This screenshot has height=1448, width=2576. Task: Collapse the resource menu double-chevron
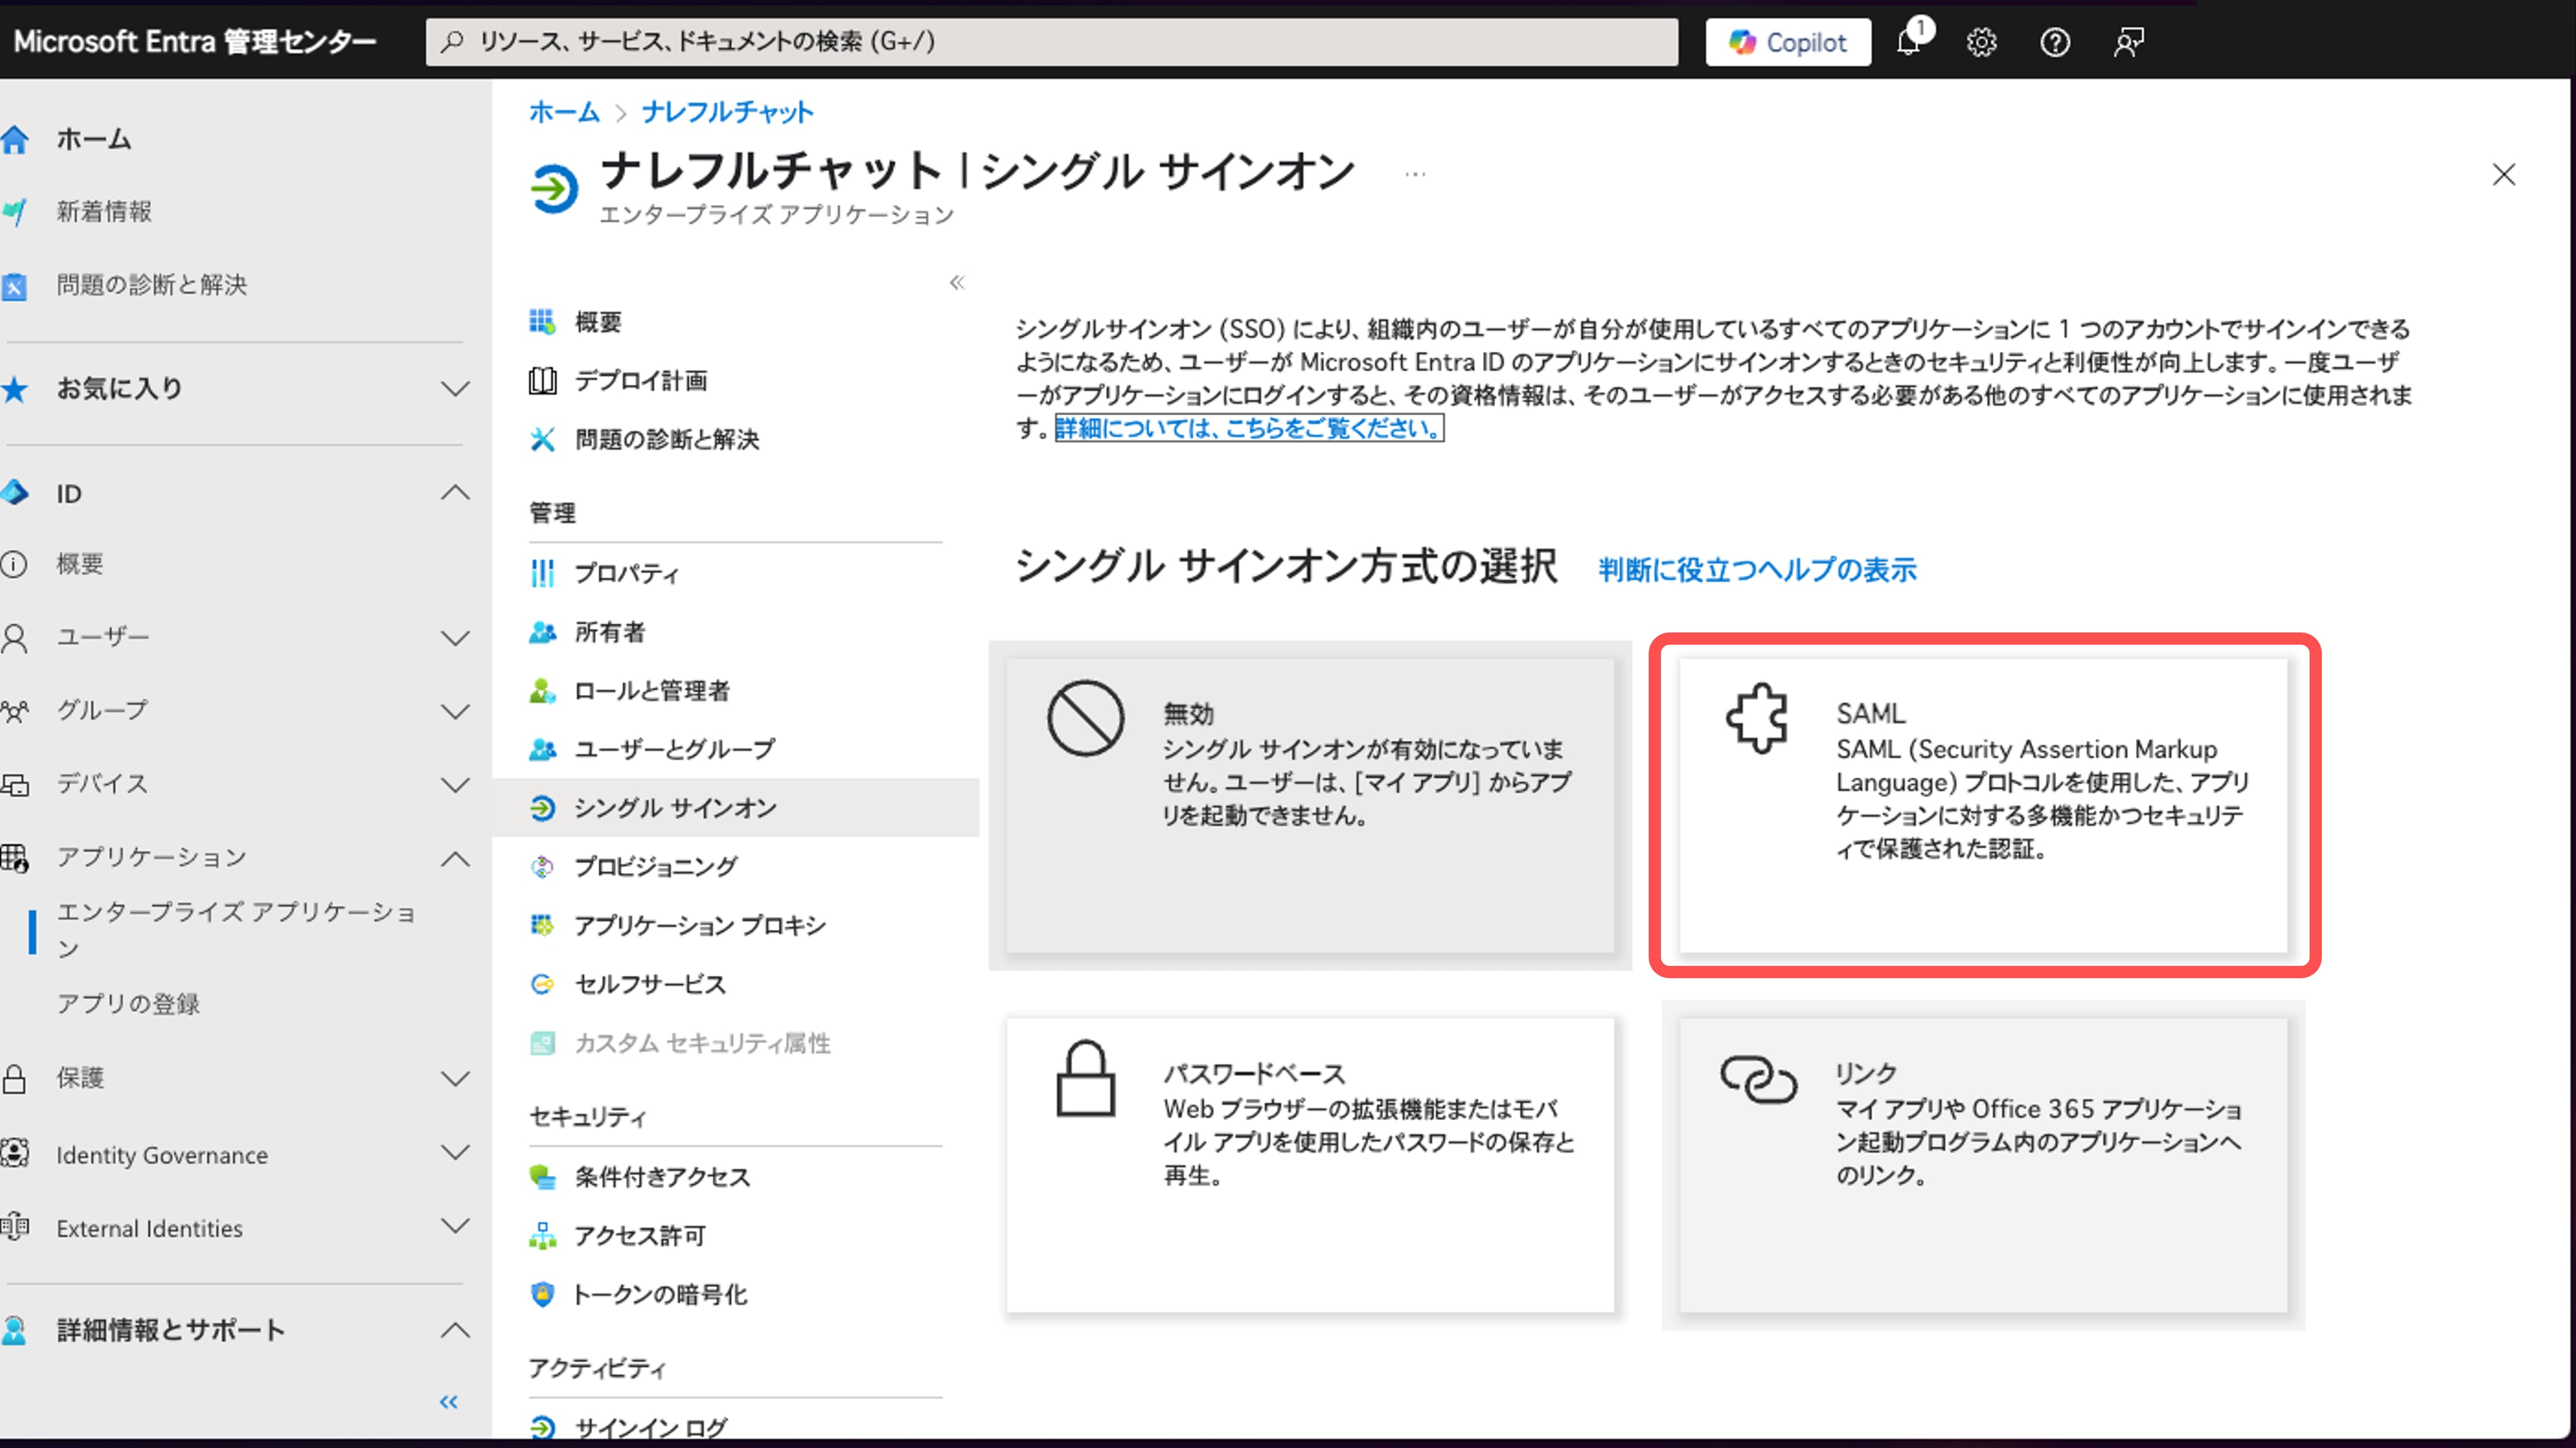tap(957, 283)
